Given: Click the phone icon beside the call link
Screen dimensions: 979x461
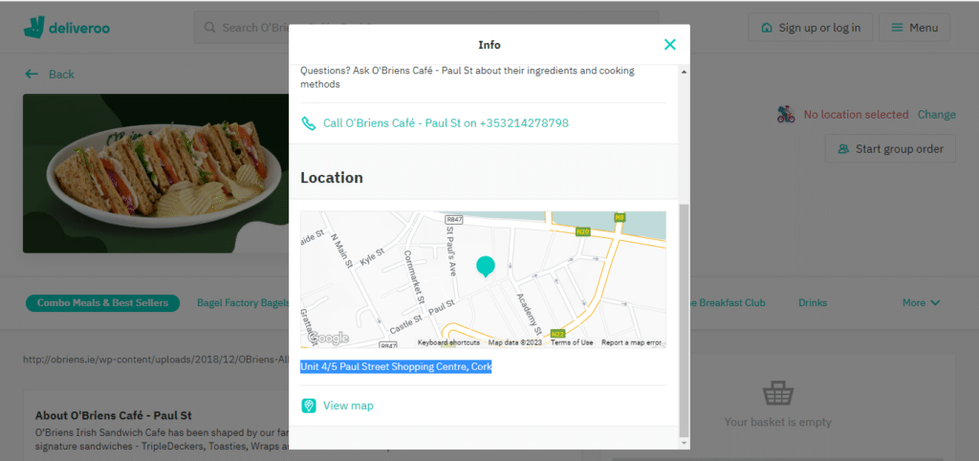Looking at the screenshot, I should [x=309, y=123].
